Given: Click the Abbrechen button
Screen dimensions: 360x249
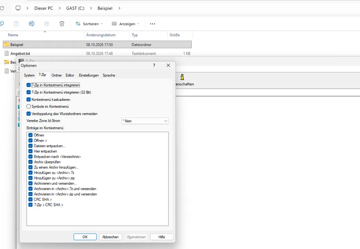Looking at the screenshot, I should tap(110, 237).
